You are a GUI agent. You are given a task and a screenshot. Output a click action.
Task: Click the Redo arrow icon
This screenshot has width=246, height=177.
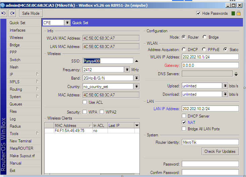tap(12, 13)
